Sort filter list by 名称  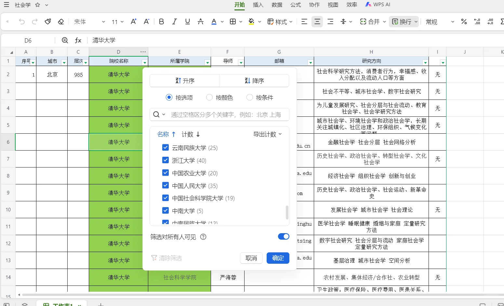(166, 134)
